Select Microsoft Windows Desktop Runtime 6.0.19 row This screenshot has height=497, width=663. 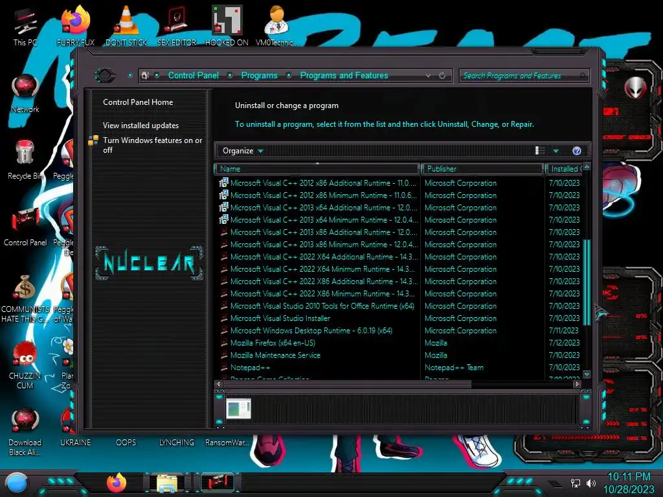tap(399, 331)
